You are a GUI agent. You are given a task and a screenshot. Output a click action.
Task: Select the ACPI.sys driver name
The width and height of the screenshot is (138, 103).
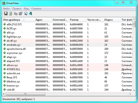pos(12,28)
